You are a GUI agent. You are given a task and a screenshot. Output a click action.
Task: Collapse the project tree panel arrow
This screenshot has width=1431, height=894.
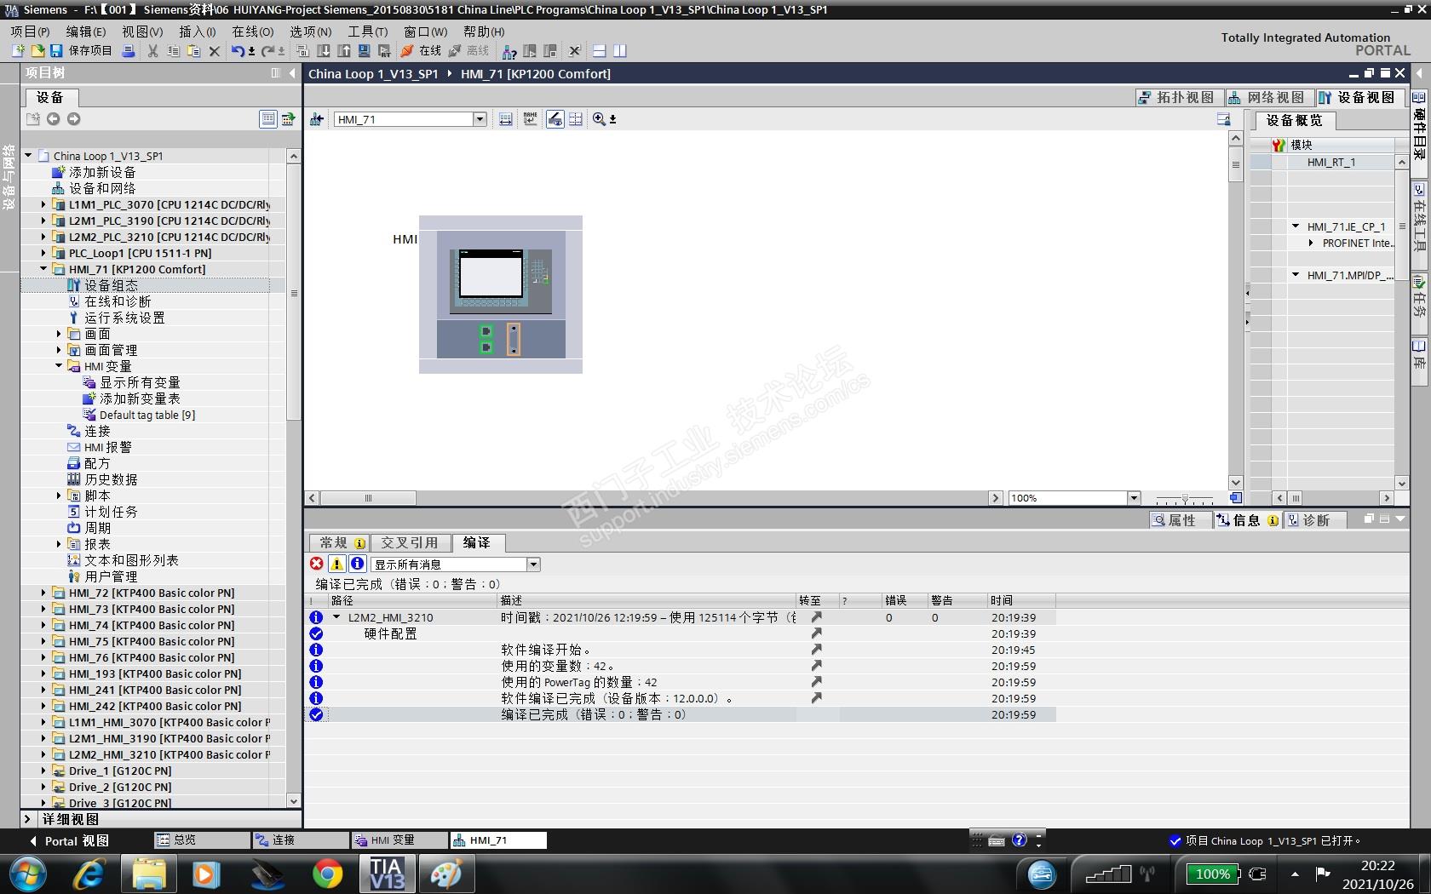292,73
